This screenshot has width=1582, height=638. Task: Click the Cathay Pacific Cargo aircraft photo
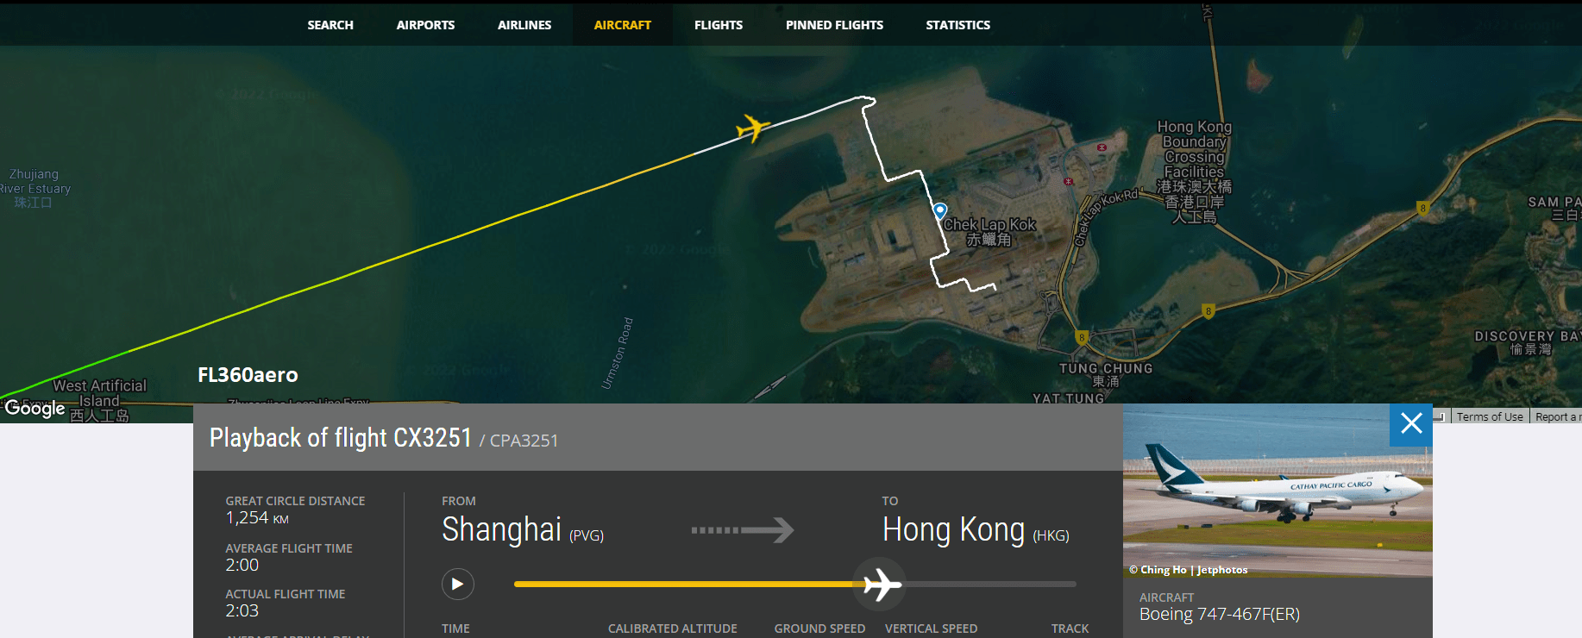click(1278, 491)
